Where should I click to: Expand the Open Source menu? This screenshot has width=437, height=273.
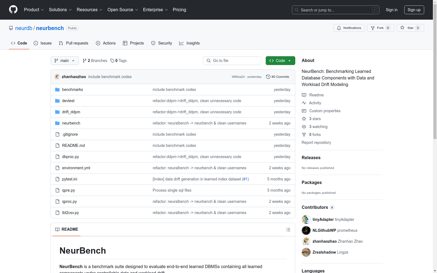123,10
